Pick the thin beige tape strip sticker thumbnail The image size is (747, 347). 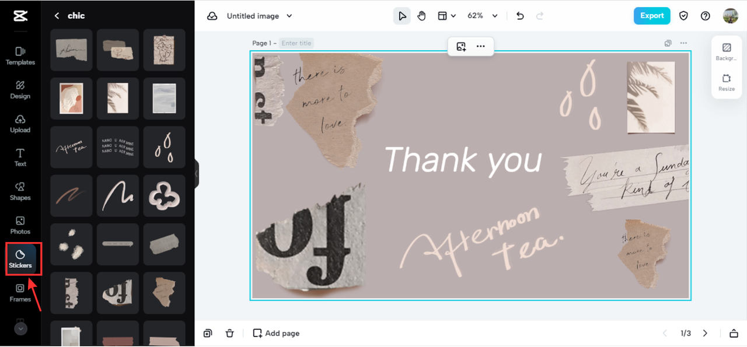[x=117, y=244]
